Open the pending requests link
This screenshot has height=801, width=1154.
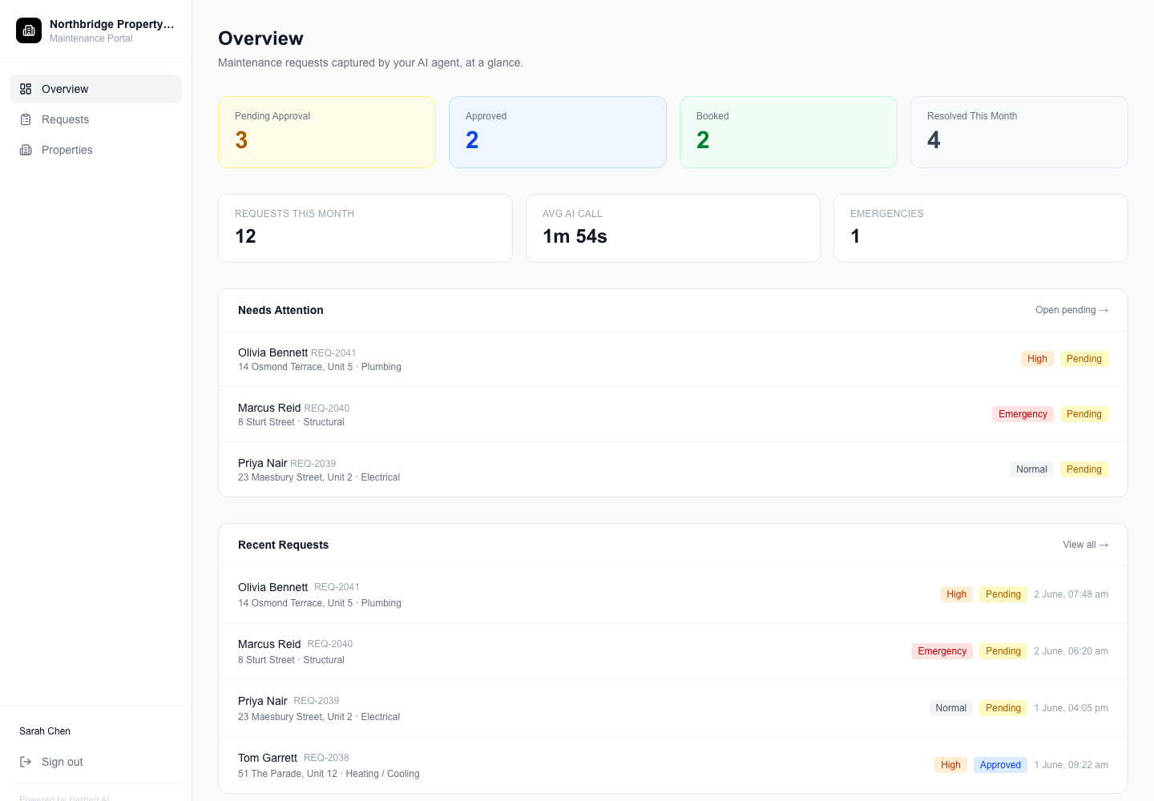[x=1071, y=310]
